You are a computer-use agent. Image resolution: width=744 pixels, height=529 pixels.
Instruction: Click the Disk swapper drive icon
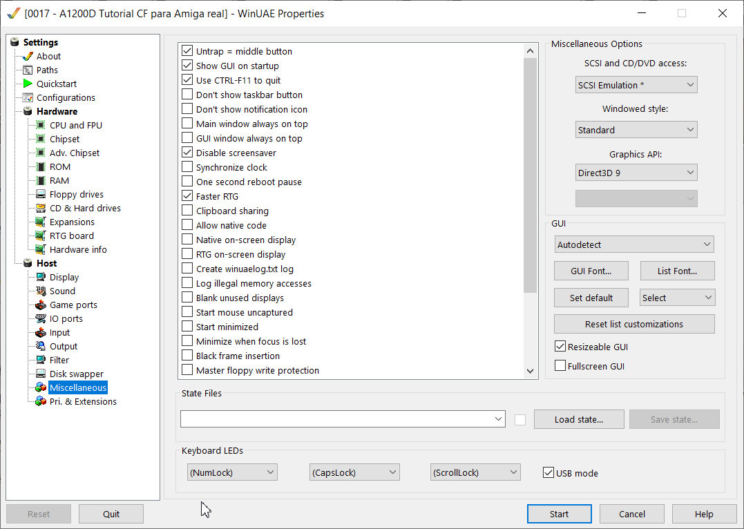[x=41, y=374]
